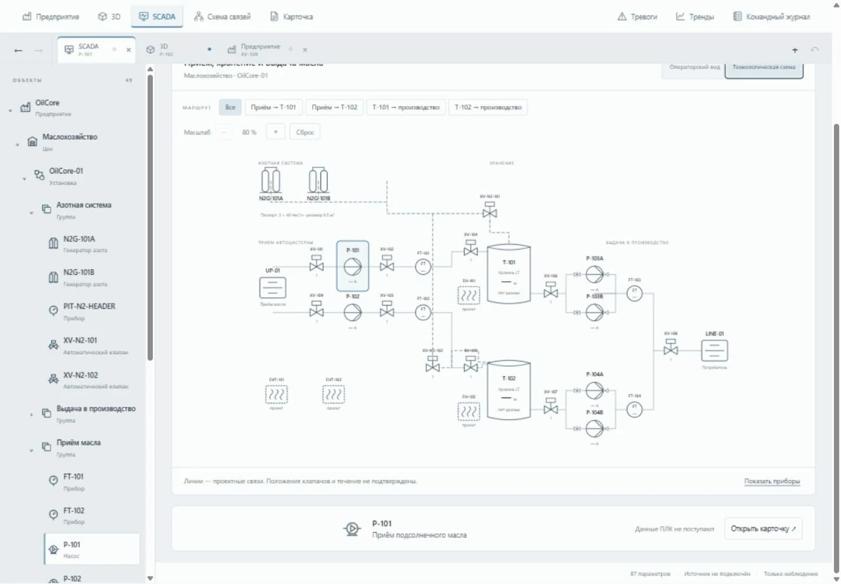Select the Все route filter
Image resolution: width=841 pixels, height=584 pixels.
230,107
